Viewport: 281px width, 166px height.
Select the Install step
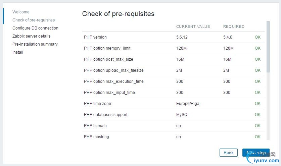pyautogui.click(x=18, y=52)
